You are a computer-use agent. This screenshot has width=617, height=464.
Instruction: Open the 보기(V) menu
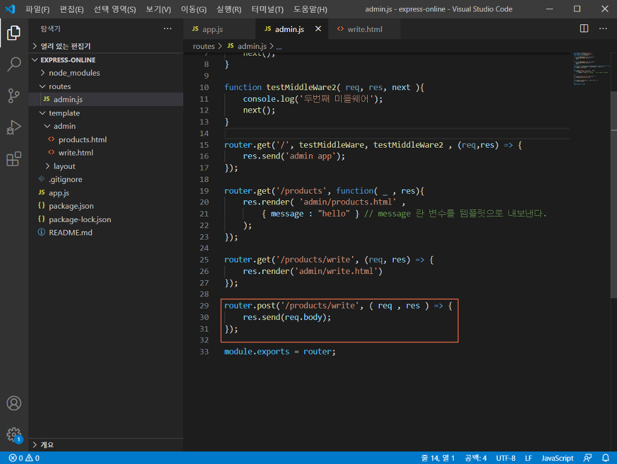click(158, 9)
